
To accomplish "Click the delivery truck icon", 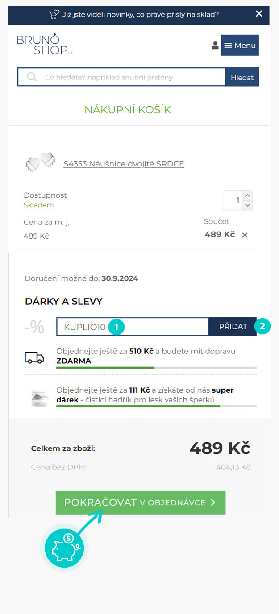I will pos(34,357).
